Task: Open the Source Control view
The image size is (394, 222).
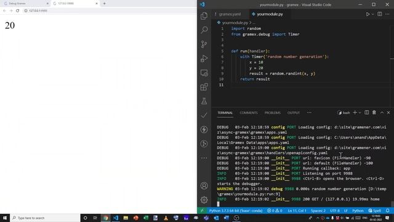Action: coord(204,44)
